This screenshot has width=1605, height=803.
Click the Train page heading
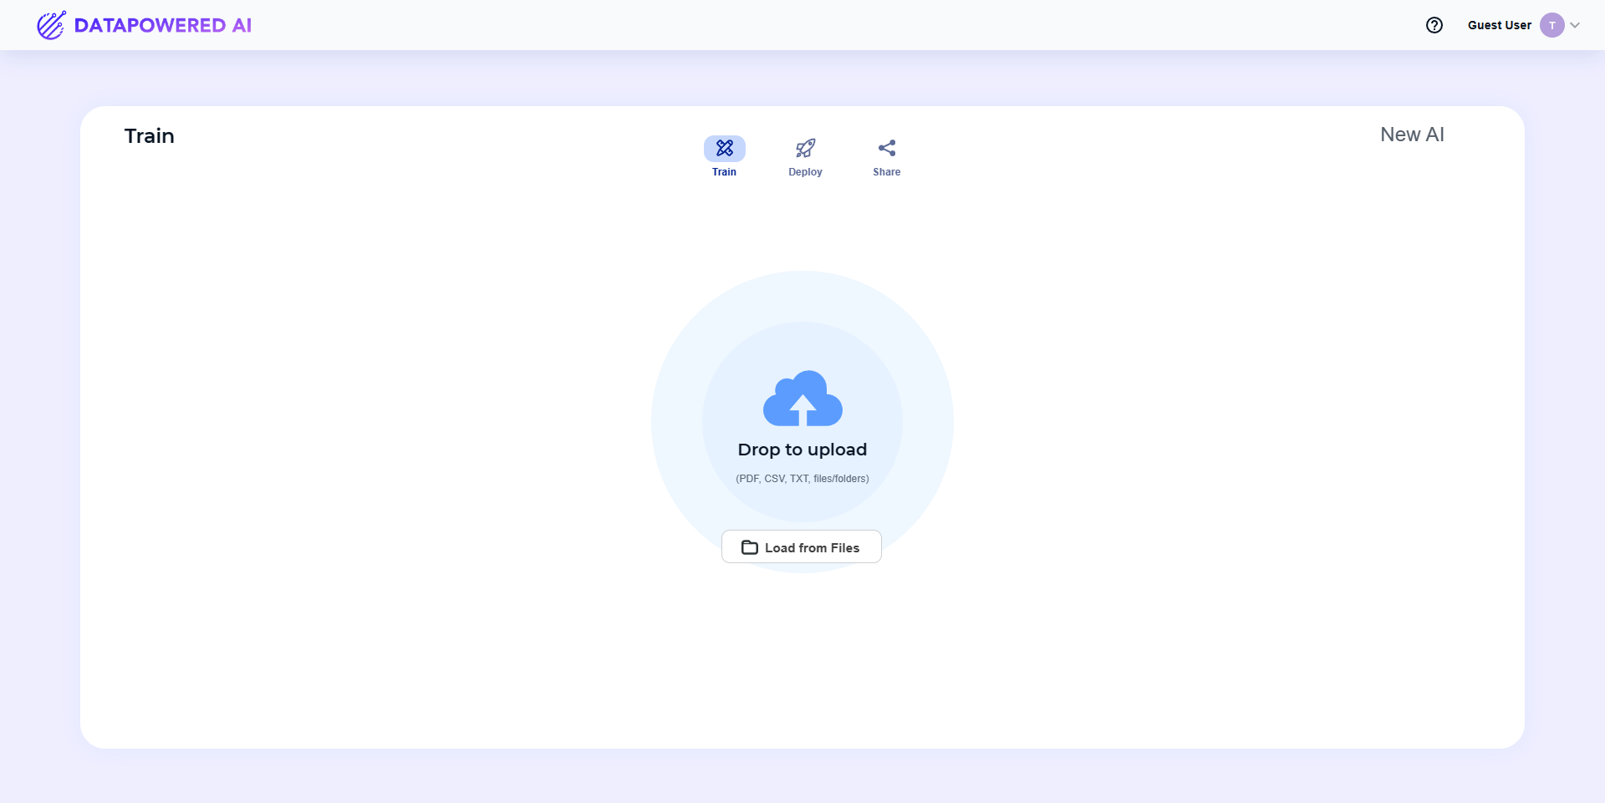pos(149,135)
